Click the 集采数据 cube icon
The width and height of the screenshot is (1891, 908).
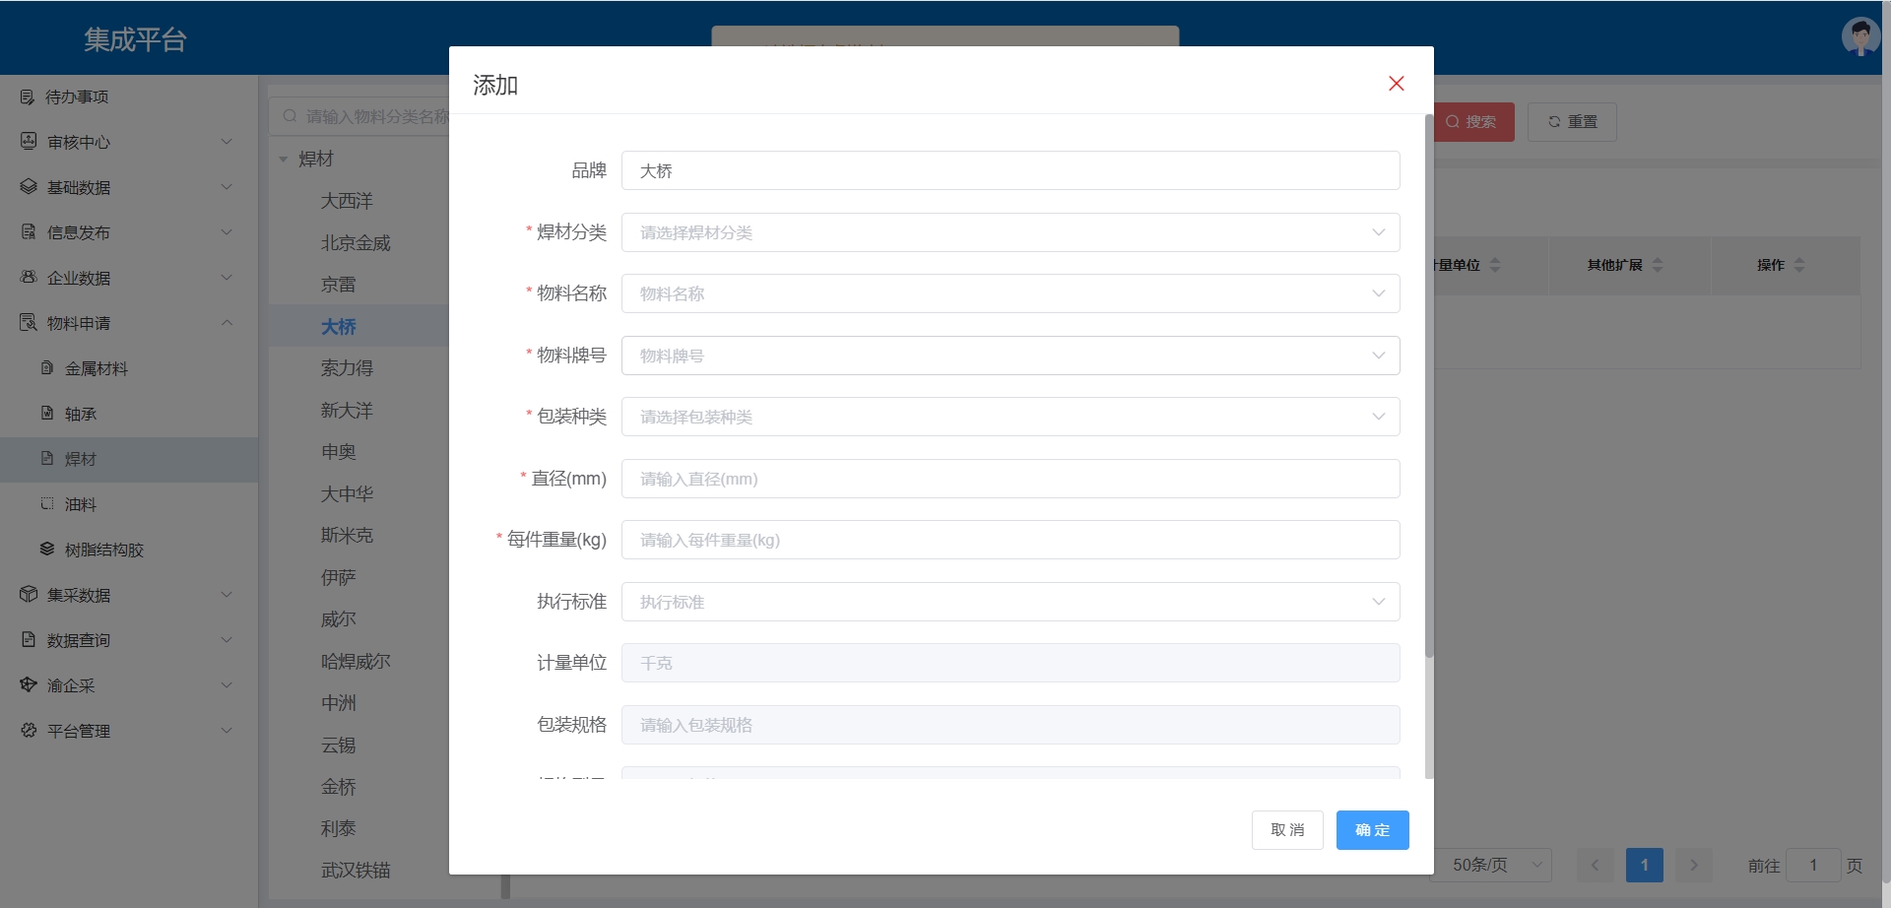tap(29, 595)
